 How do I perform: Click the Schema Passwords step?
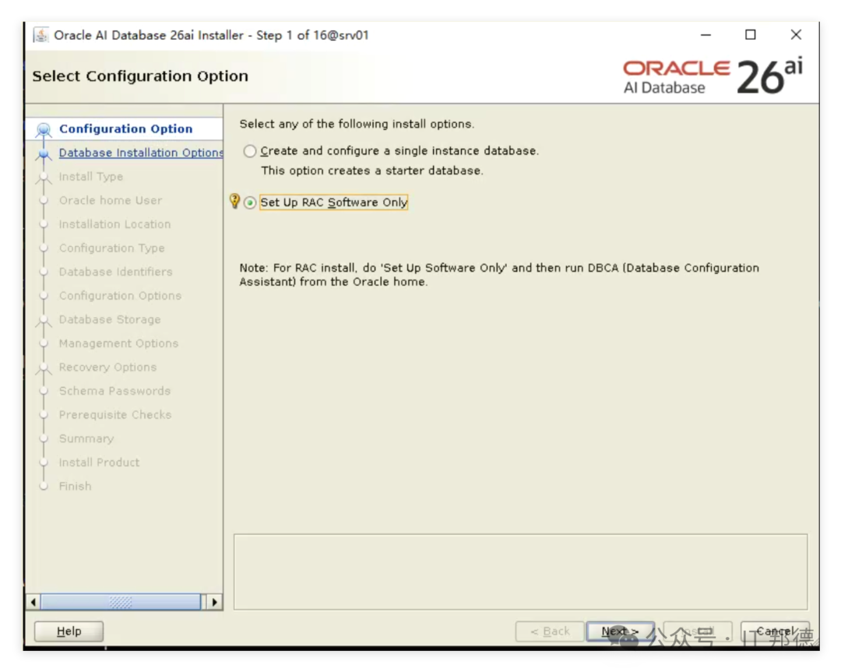[x=114, y=391]
